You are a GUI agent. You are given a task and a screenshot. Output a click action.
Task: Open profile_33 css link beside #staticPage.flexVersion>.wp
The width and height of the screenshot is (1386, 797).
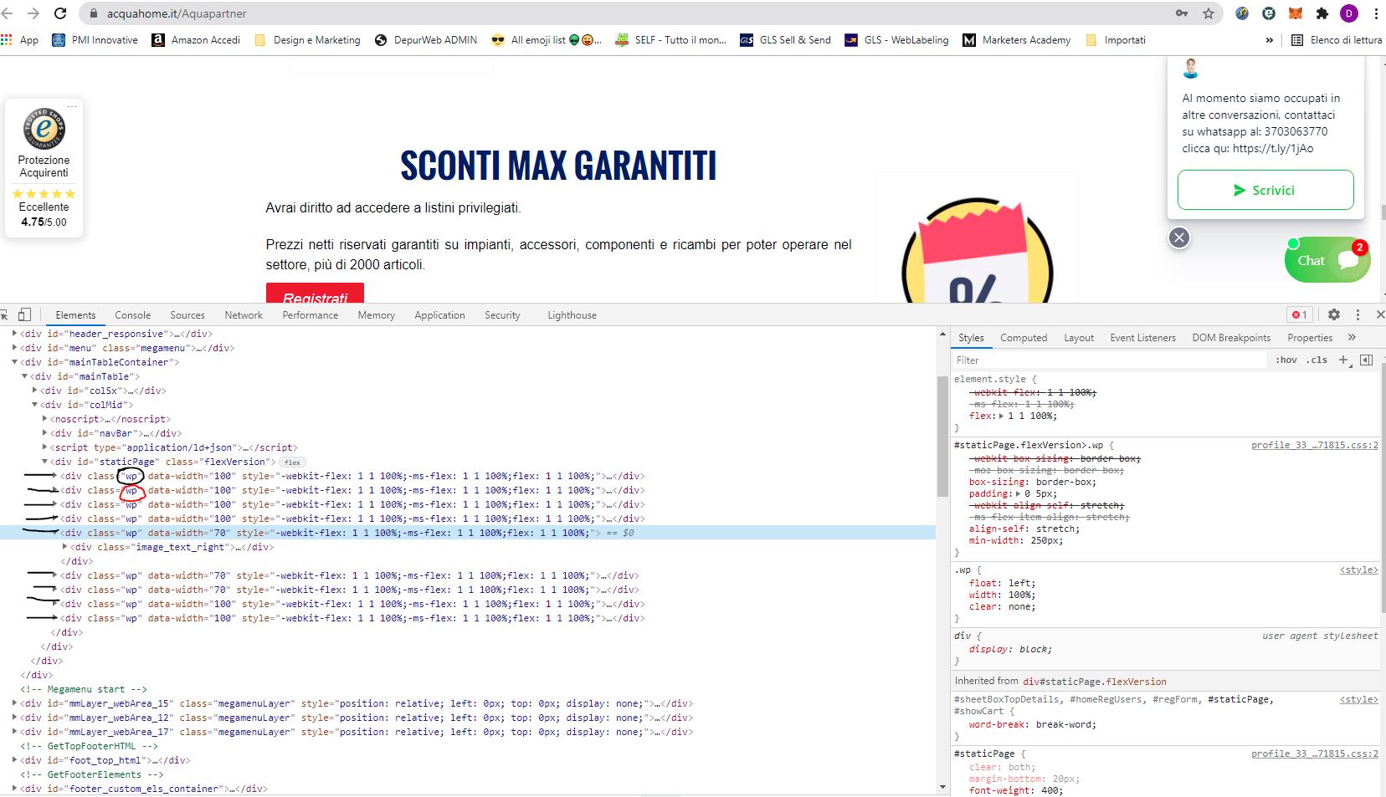click(x=1314, y=445)
